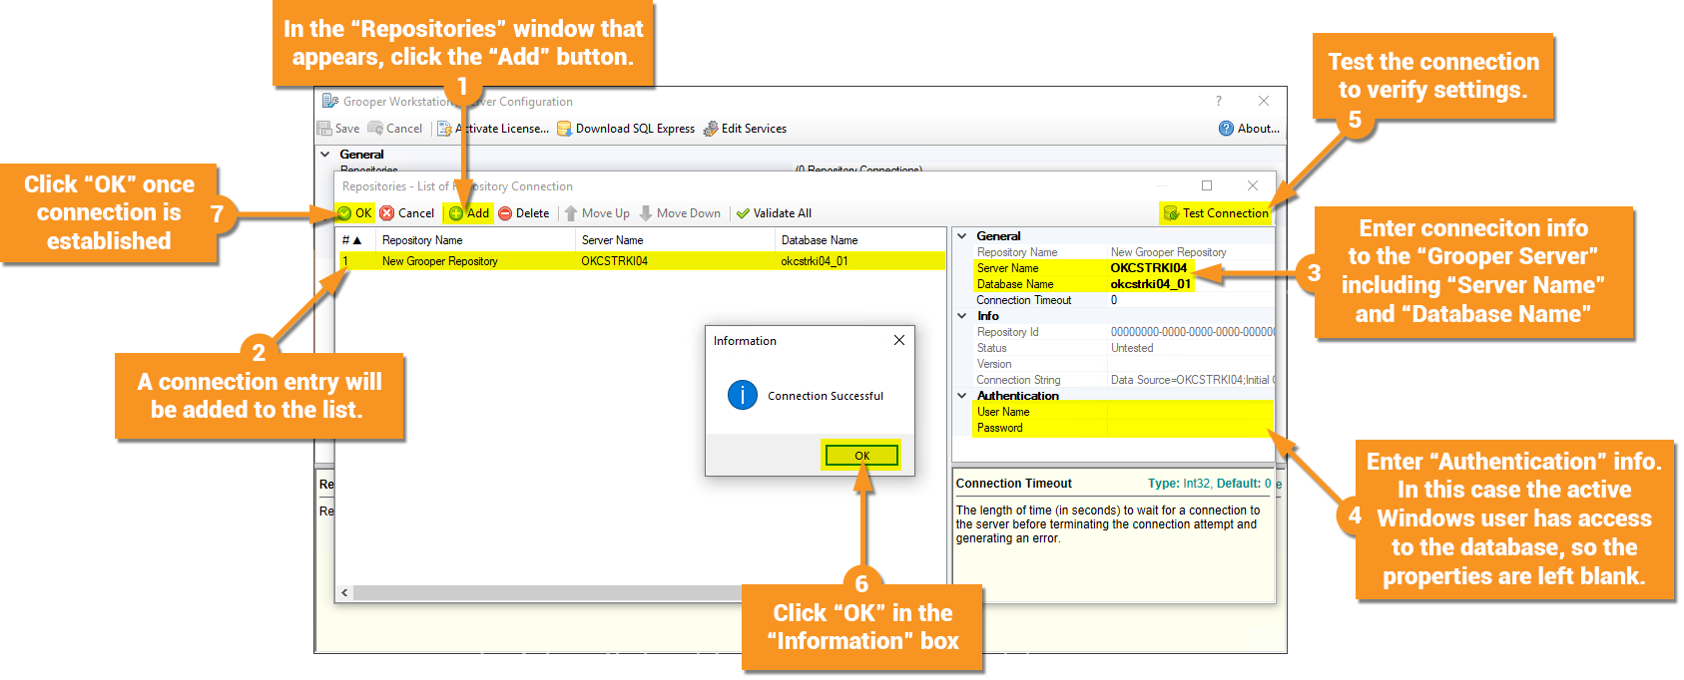Select the New Grooper Repository list row
Viewport: 1684px width, 680px height.
tap(641, 261)
